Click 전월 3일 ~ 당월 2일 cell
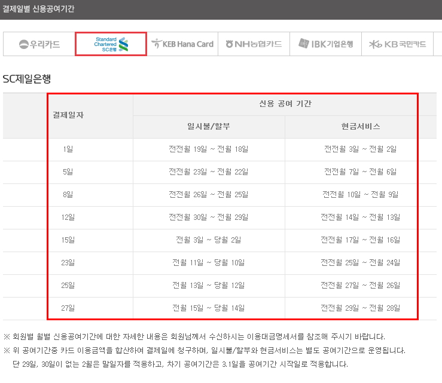This screenshot has height=383, width=442. point(208,240)
